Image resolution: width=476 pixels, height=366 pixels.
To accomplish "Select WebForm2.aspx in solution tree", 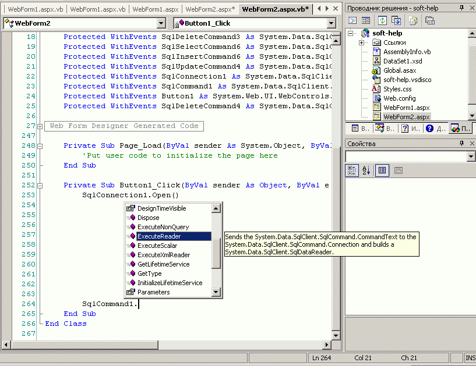I will click(407, 117).
